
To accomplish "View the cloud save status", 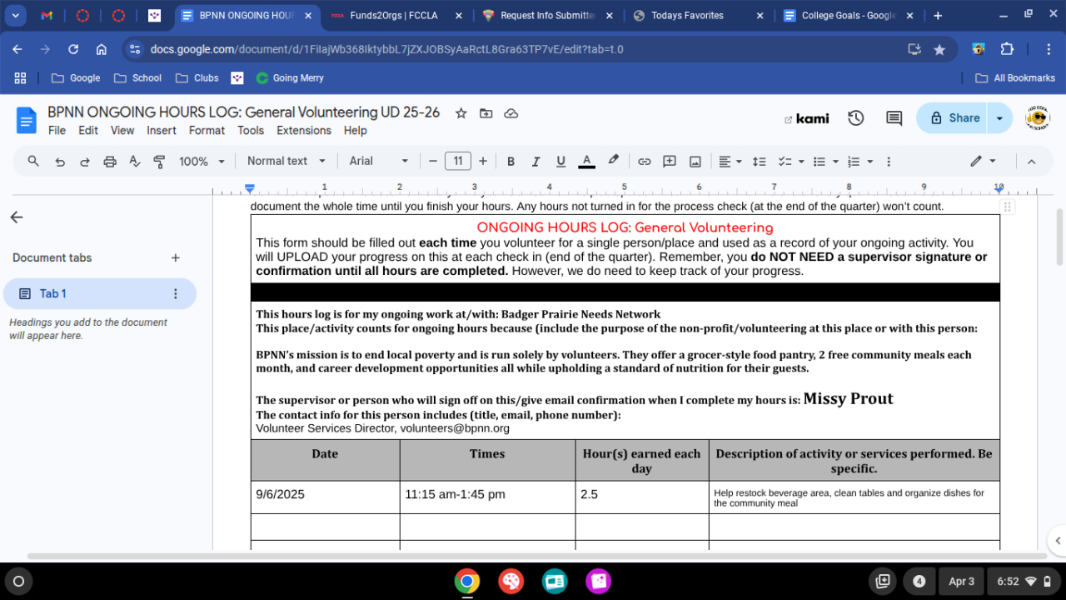I will tap(511, 113).
